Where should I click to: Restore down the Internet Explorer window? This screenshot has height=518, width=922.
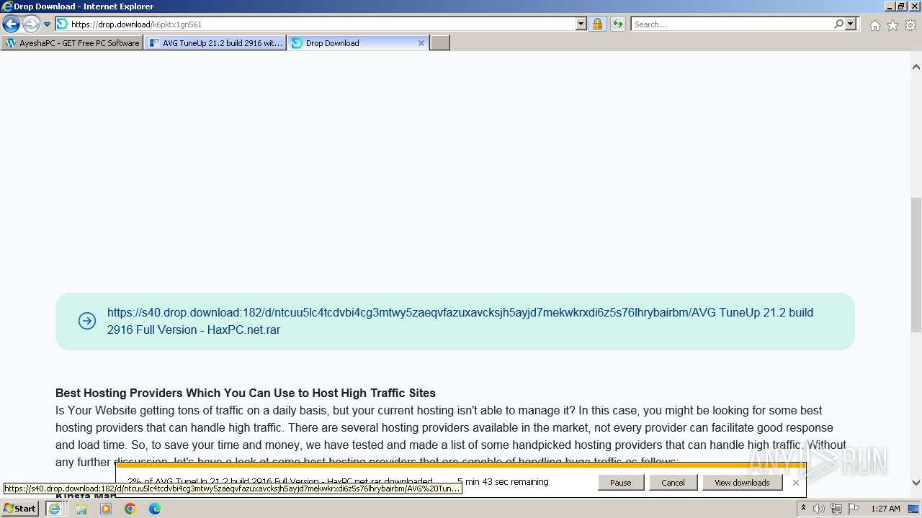(901, 6)
